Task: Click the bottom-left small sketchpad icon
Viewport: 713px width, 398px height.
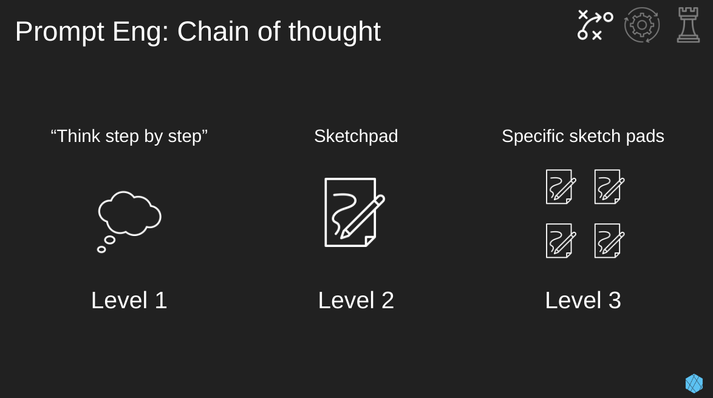Action: 561,240
